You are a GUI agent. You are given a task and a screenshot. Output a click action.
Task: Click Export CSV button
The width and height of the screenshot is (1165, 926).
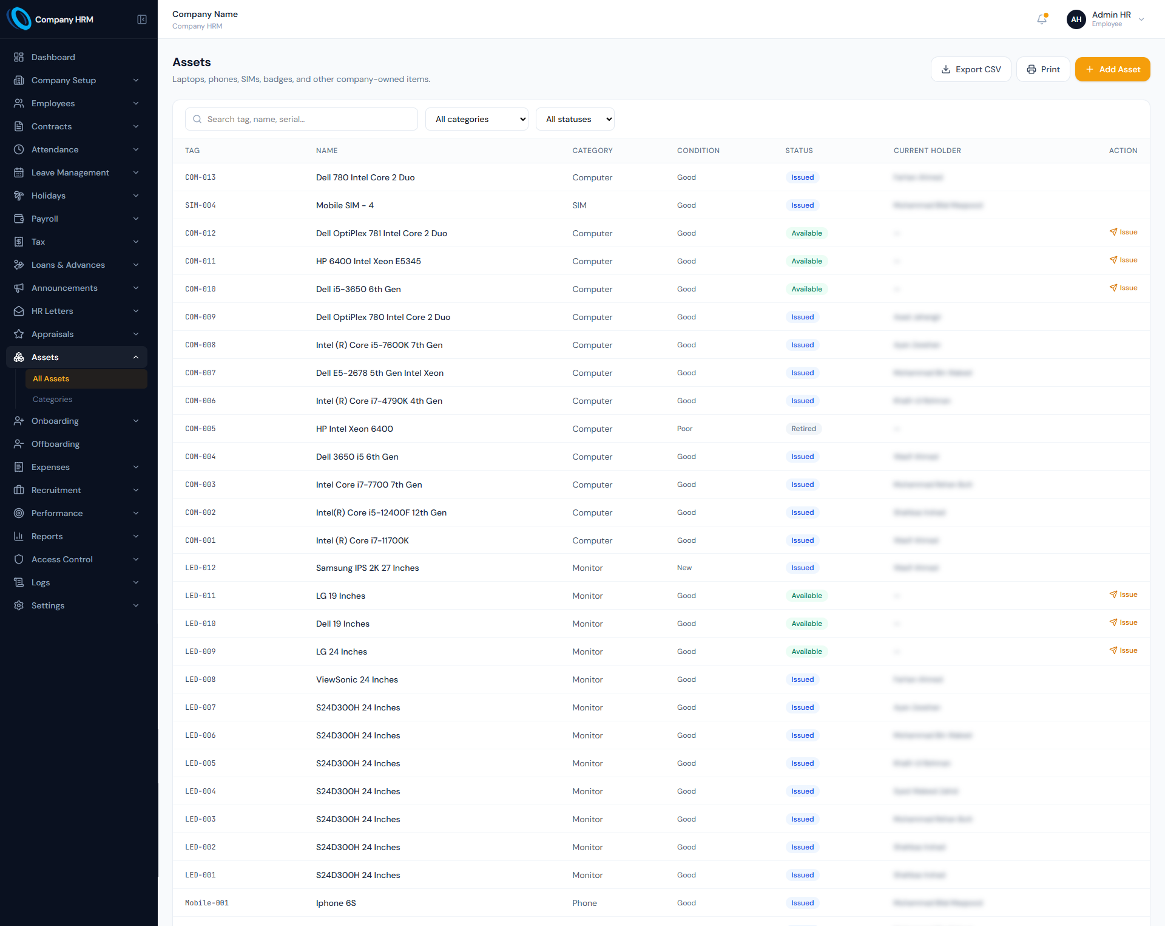point(971,69)
